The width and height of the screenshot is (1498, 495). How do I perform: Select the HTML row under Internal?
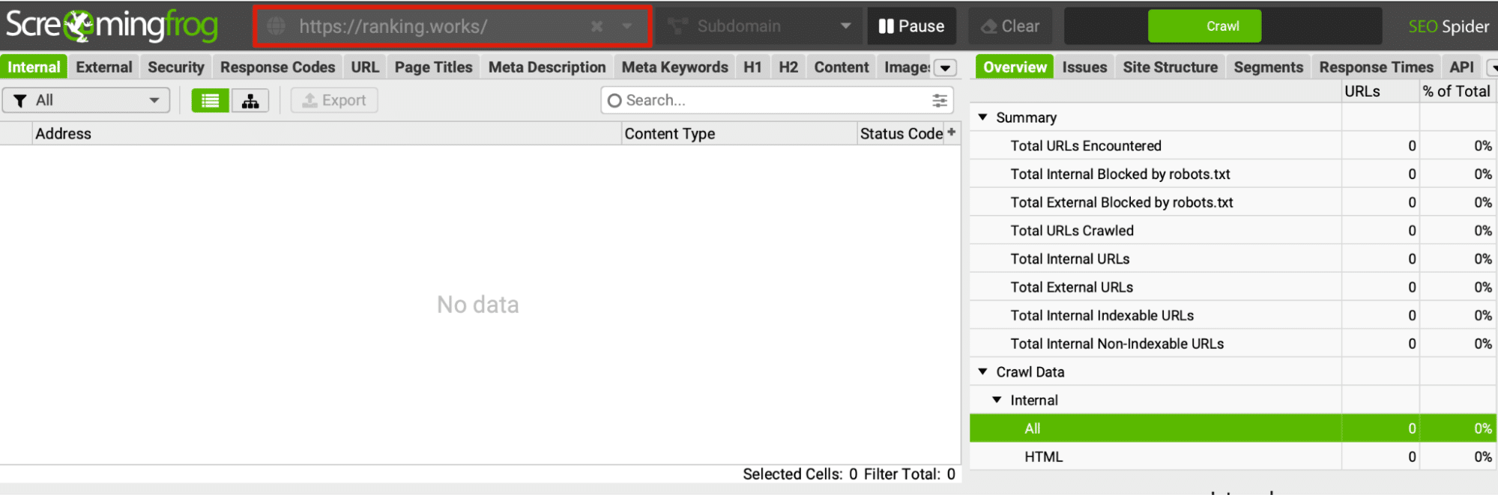[x=1043, y=457]
